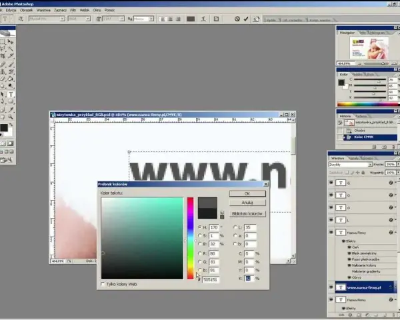Click the hex color field showing 505151

[211, 280]
